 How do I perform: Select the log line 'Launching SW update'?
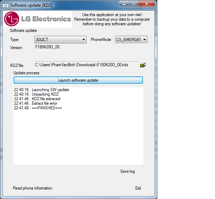[41, 90]
